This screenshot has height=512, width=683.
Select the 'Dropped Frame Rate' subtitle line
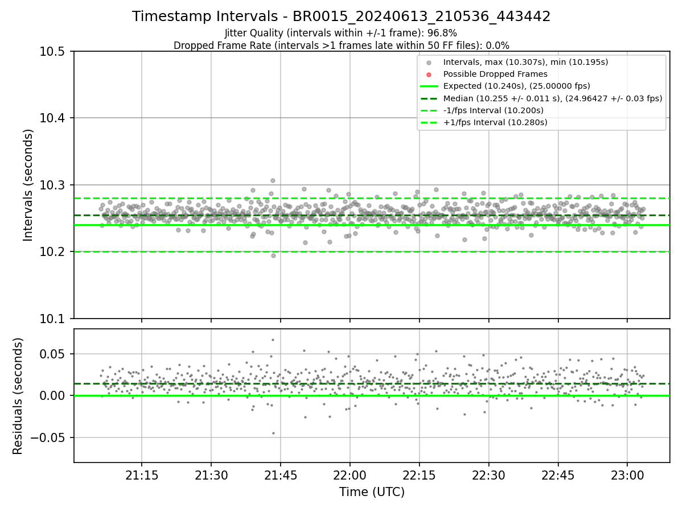coord(341,46)
